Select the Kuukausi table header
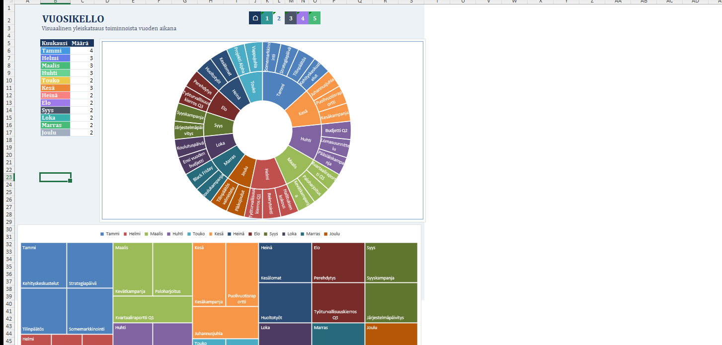Screen dimensions: 722x345 (55, 43)
